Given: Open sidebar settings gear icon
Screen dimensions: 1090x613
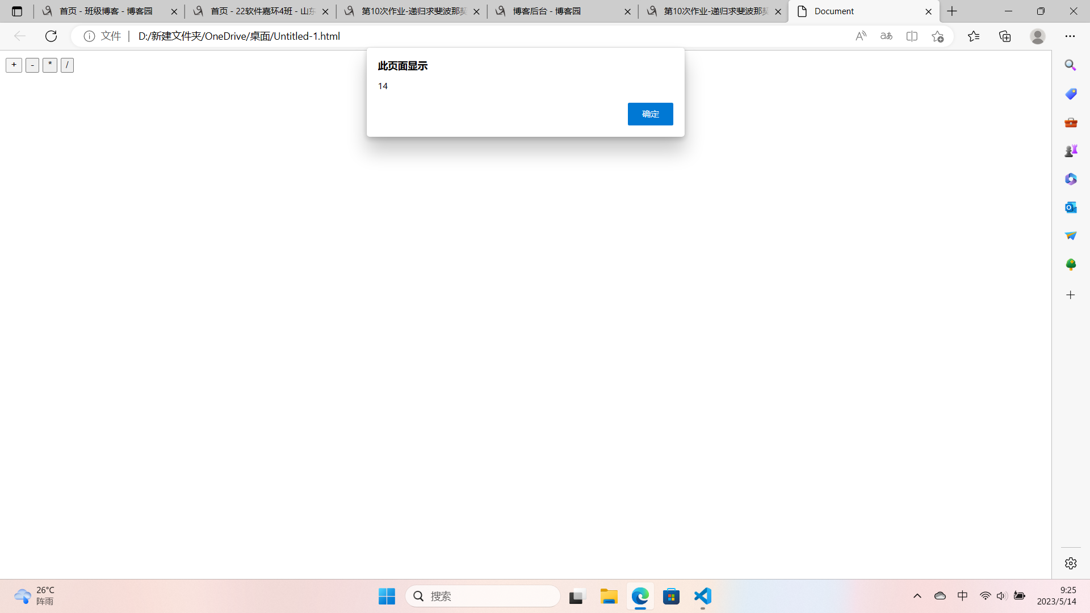Looking at the screenshot, I should (1070, 563).
